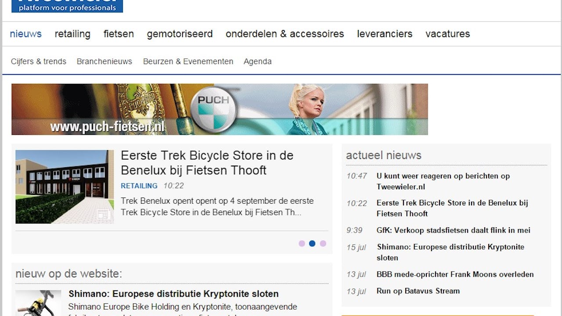The width and height of the screenshot is (562, 316).
Task: Go to Beurzen & Evenementen
Action: 188,61
